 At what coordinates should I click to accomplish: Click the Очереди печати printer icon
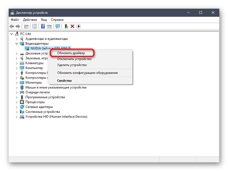[22, 92]
